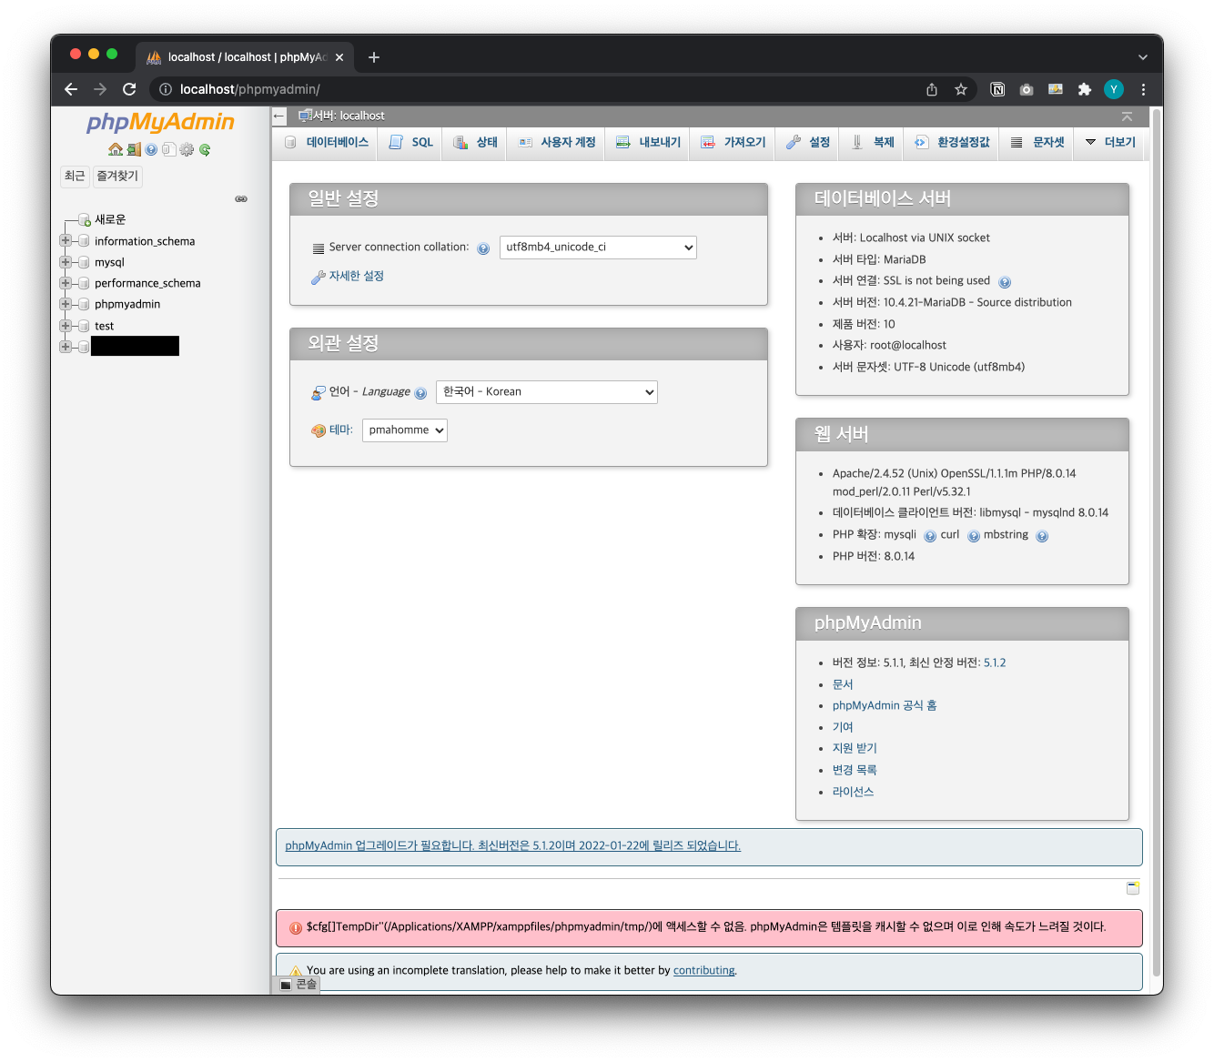Viewport: 1214px width, 1062px height.
Task: Click Chrome share page icon in address bar
Action: 932,89
